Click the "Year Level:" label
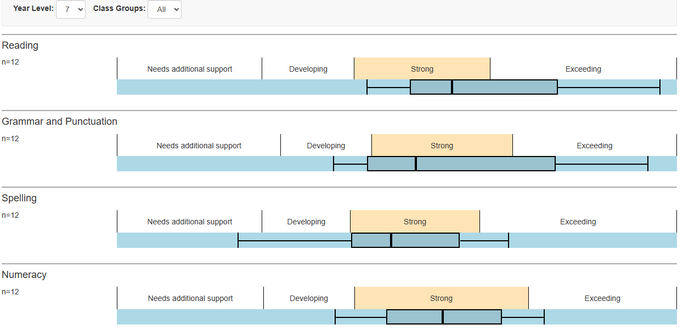This screenshot has width=683, height=336. click(x=33, y=9)
